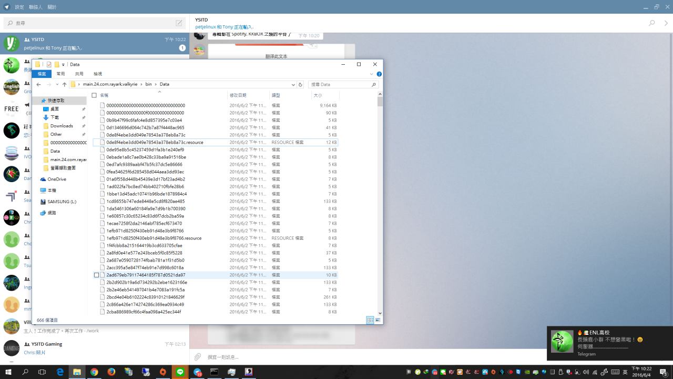The width and height of the screenshot is (673, 379).
Task: Open LINE app from the taskbar
Action: click(180, 372)
